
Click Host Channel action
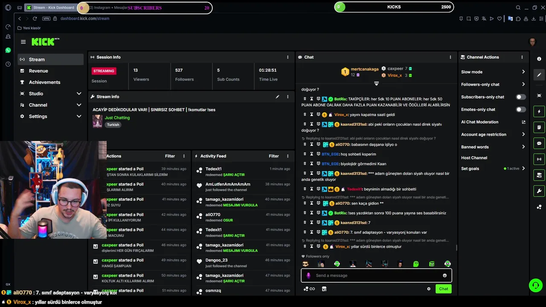tap(474, 158)
